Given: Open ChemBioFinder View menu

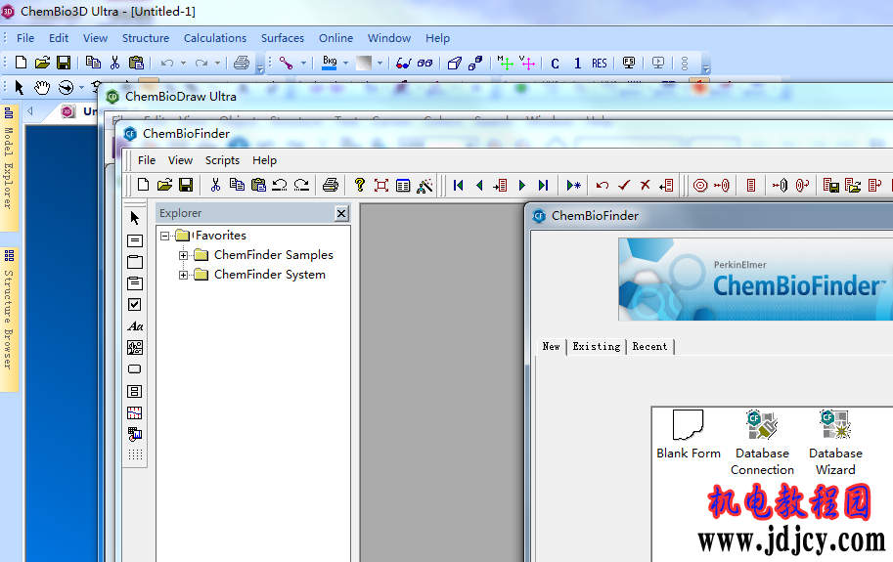Looking at the screenshot, I should pyautogui.click(x=180, y=160).
